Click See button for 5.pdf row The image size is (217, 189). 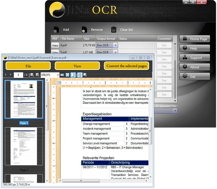point(164,52)
